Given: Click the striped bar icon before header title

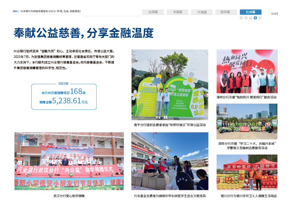Looking at the screenshot, I should point(16,11).
